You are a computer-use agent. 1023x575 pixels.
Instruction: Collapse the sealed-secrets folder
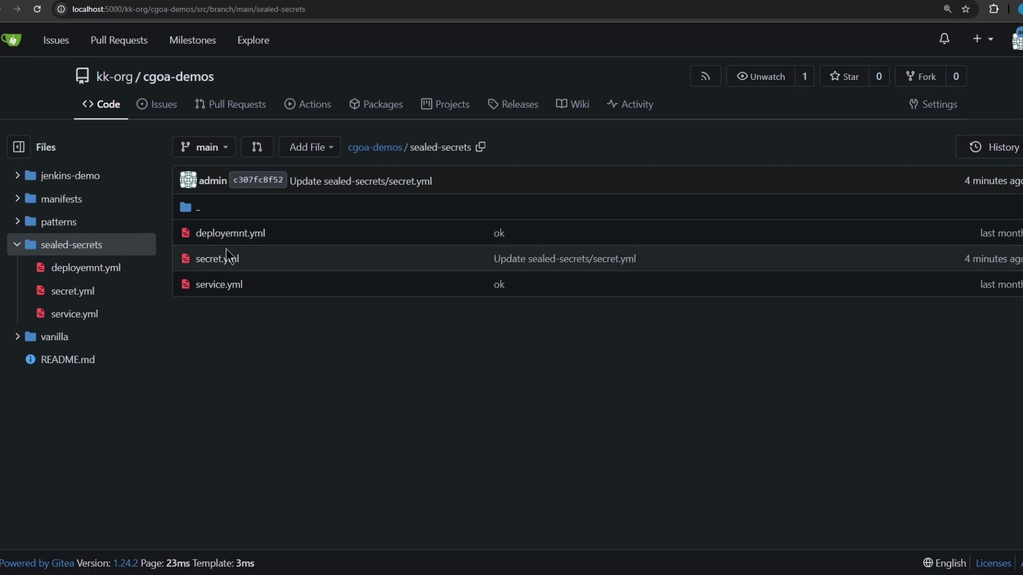[x=17, y=244]
